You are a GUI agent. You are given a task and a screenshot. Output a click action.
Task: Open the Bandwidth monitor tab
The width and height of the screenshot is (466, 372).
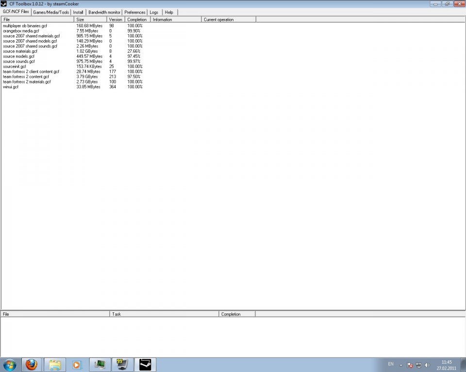[x=104, y=12]
